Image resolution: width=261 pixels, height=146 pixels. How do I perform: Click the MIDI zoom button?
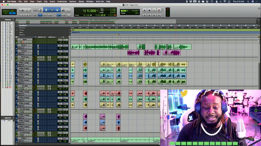[27, 10]
